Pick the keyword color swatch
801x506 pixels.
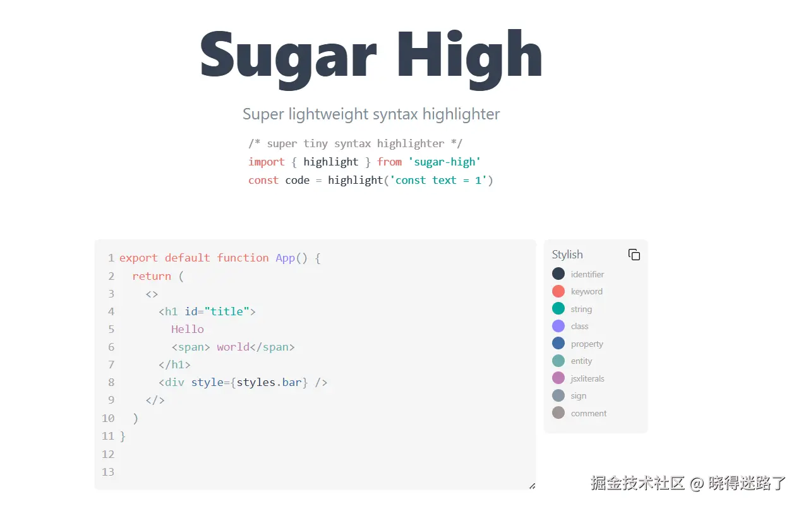tap(558, 291)
